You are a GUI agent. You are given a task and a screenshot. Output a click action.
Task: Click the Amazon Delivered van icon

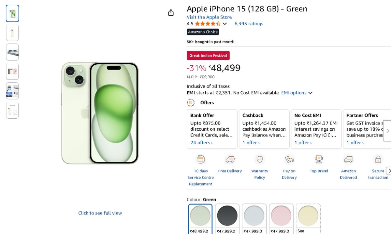pyautogui.click(x=348, y=160)
